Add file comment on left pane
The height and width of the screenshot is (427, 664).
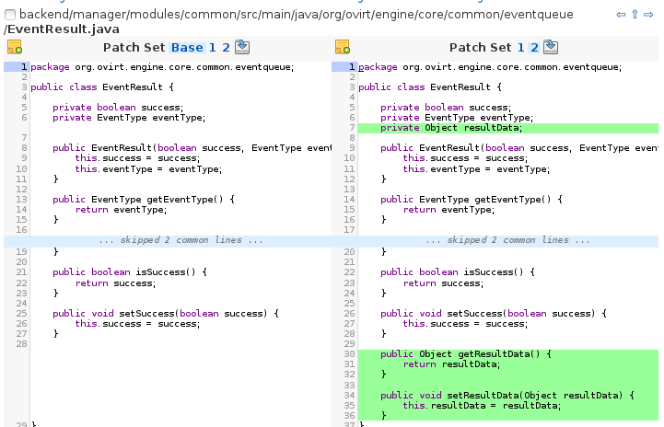[14, 48]
